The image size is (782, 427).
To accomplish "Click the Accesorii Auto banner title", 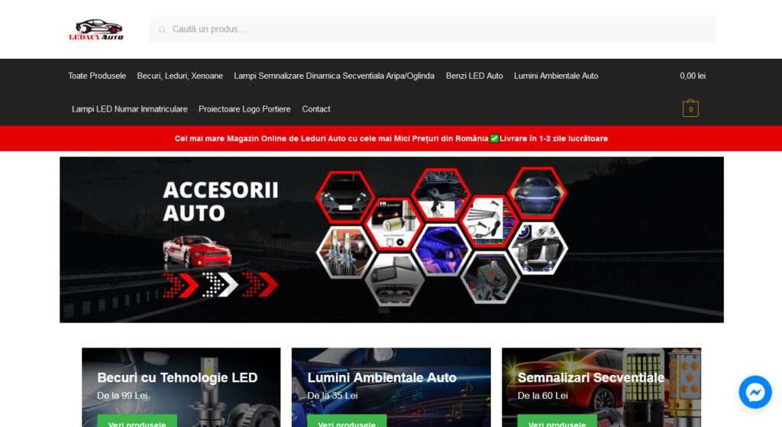I will (x=221, y=201).
